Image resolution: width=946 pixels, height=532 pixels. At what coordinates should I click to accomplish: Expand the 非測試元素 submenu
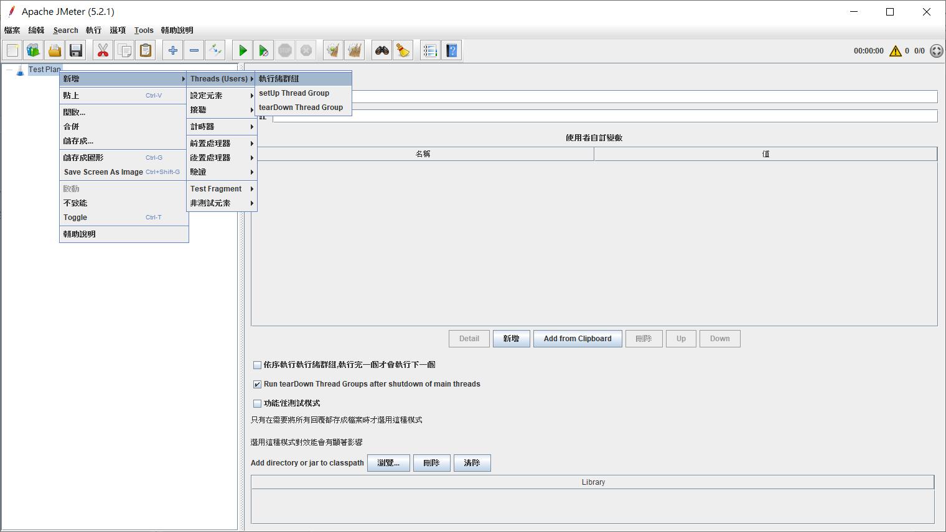point(222,203)
